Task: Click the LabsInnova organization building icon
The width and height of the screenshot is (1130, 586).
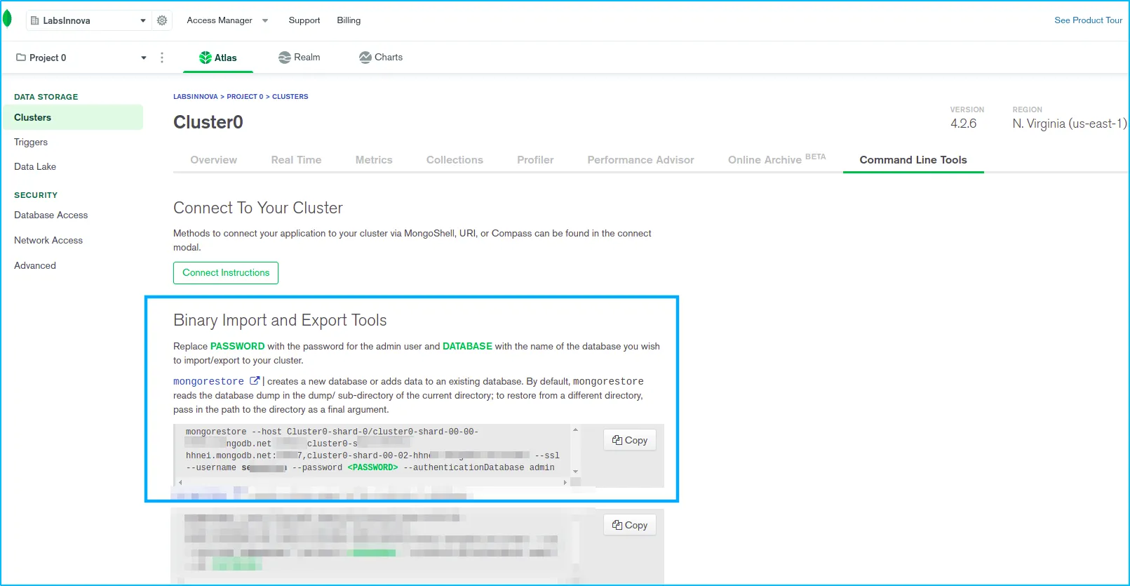Action: pos(35,20)
